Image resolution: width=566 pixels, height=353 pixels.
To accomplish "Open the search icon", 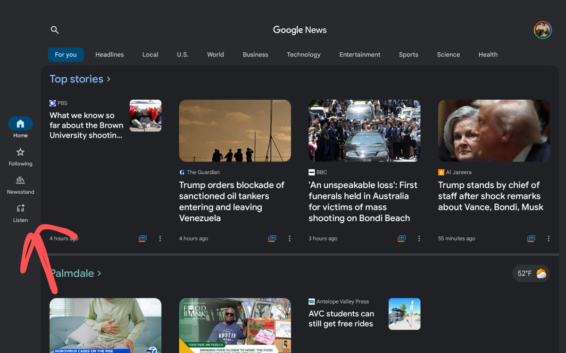I will [x=55, y=30].
